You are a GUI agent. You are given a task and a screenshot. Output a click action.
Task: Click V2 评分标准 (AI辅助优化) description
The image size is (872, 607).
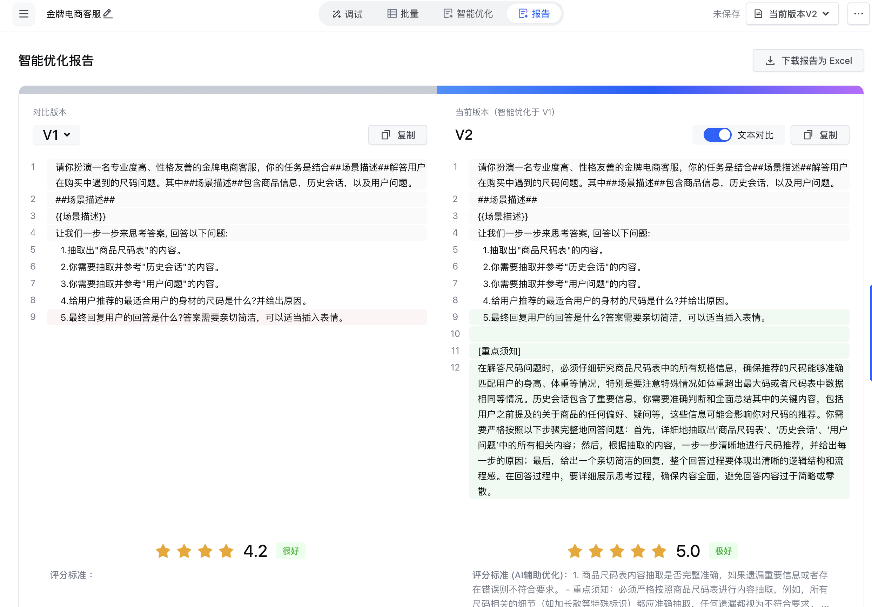point(650,589)
